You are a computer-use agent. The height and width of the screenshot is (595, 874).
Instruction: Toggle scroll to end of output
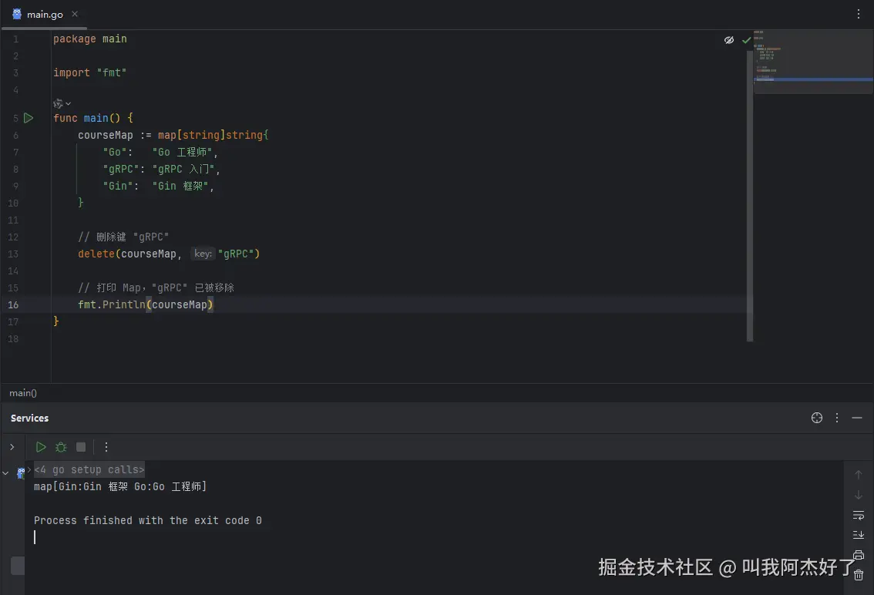click(x=859, y=535)
